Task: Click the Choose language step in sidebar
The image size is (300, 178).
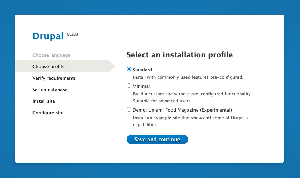Action: pyautogui.click(x=51, y=55)
